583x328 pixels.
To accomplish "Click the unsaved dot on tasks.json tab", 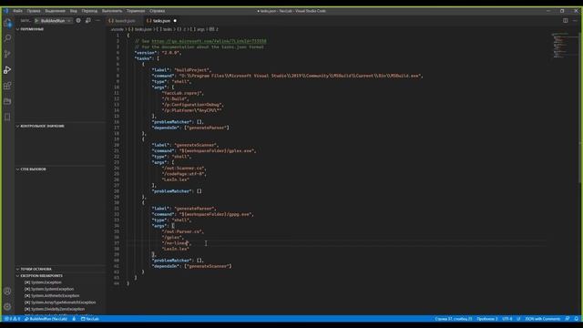I will [x=175, y=21].
